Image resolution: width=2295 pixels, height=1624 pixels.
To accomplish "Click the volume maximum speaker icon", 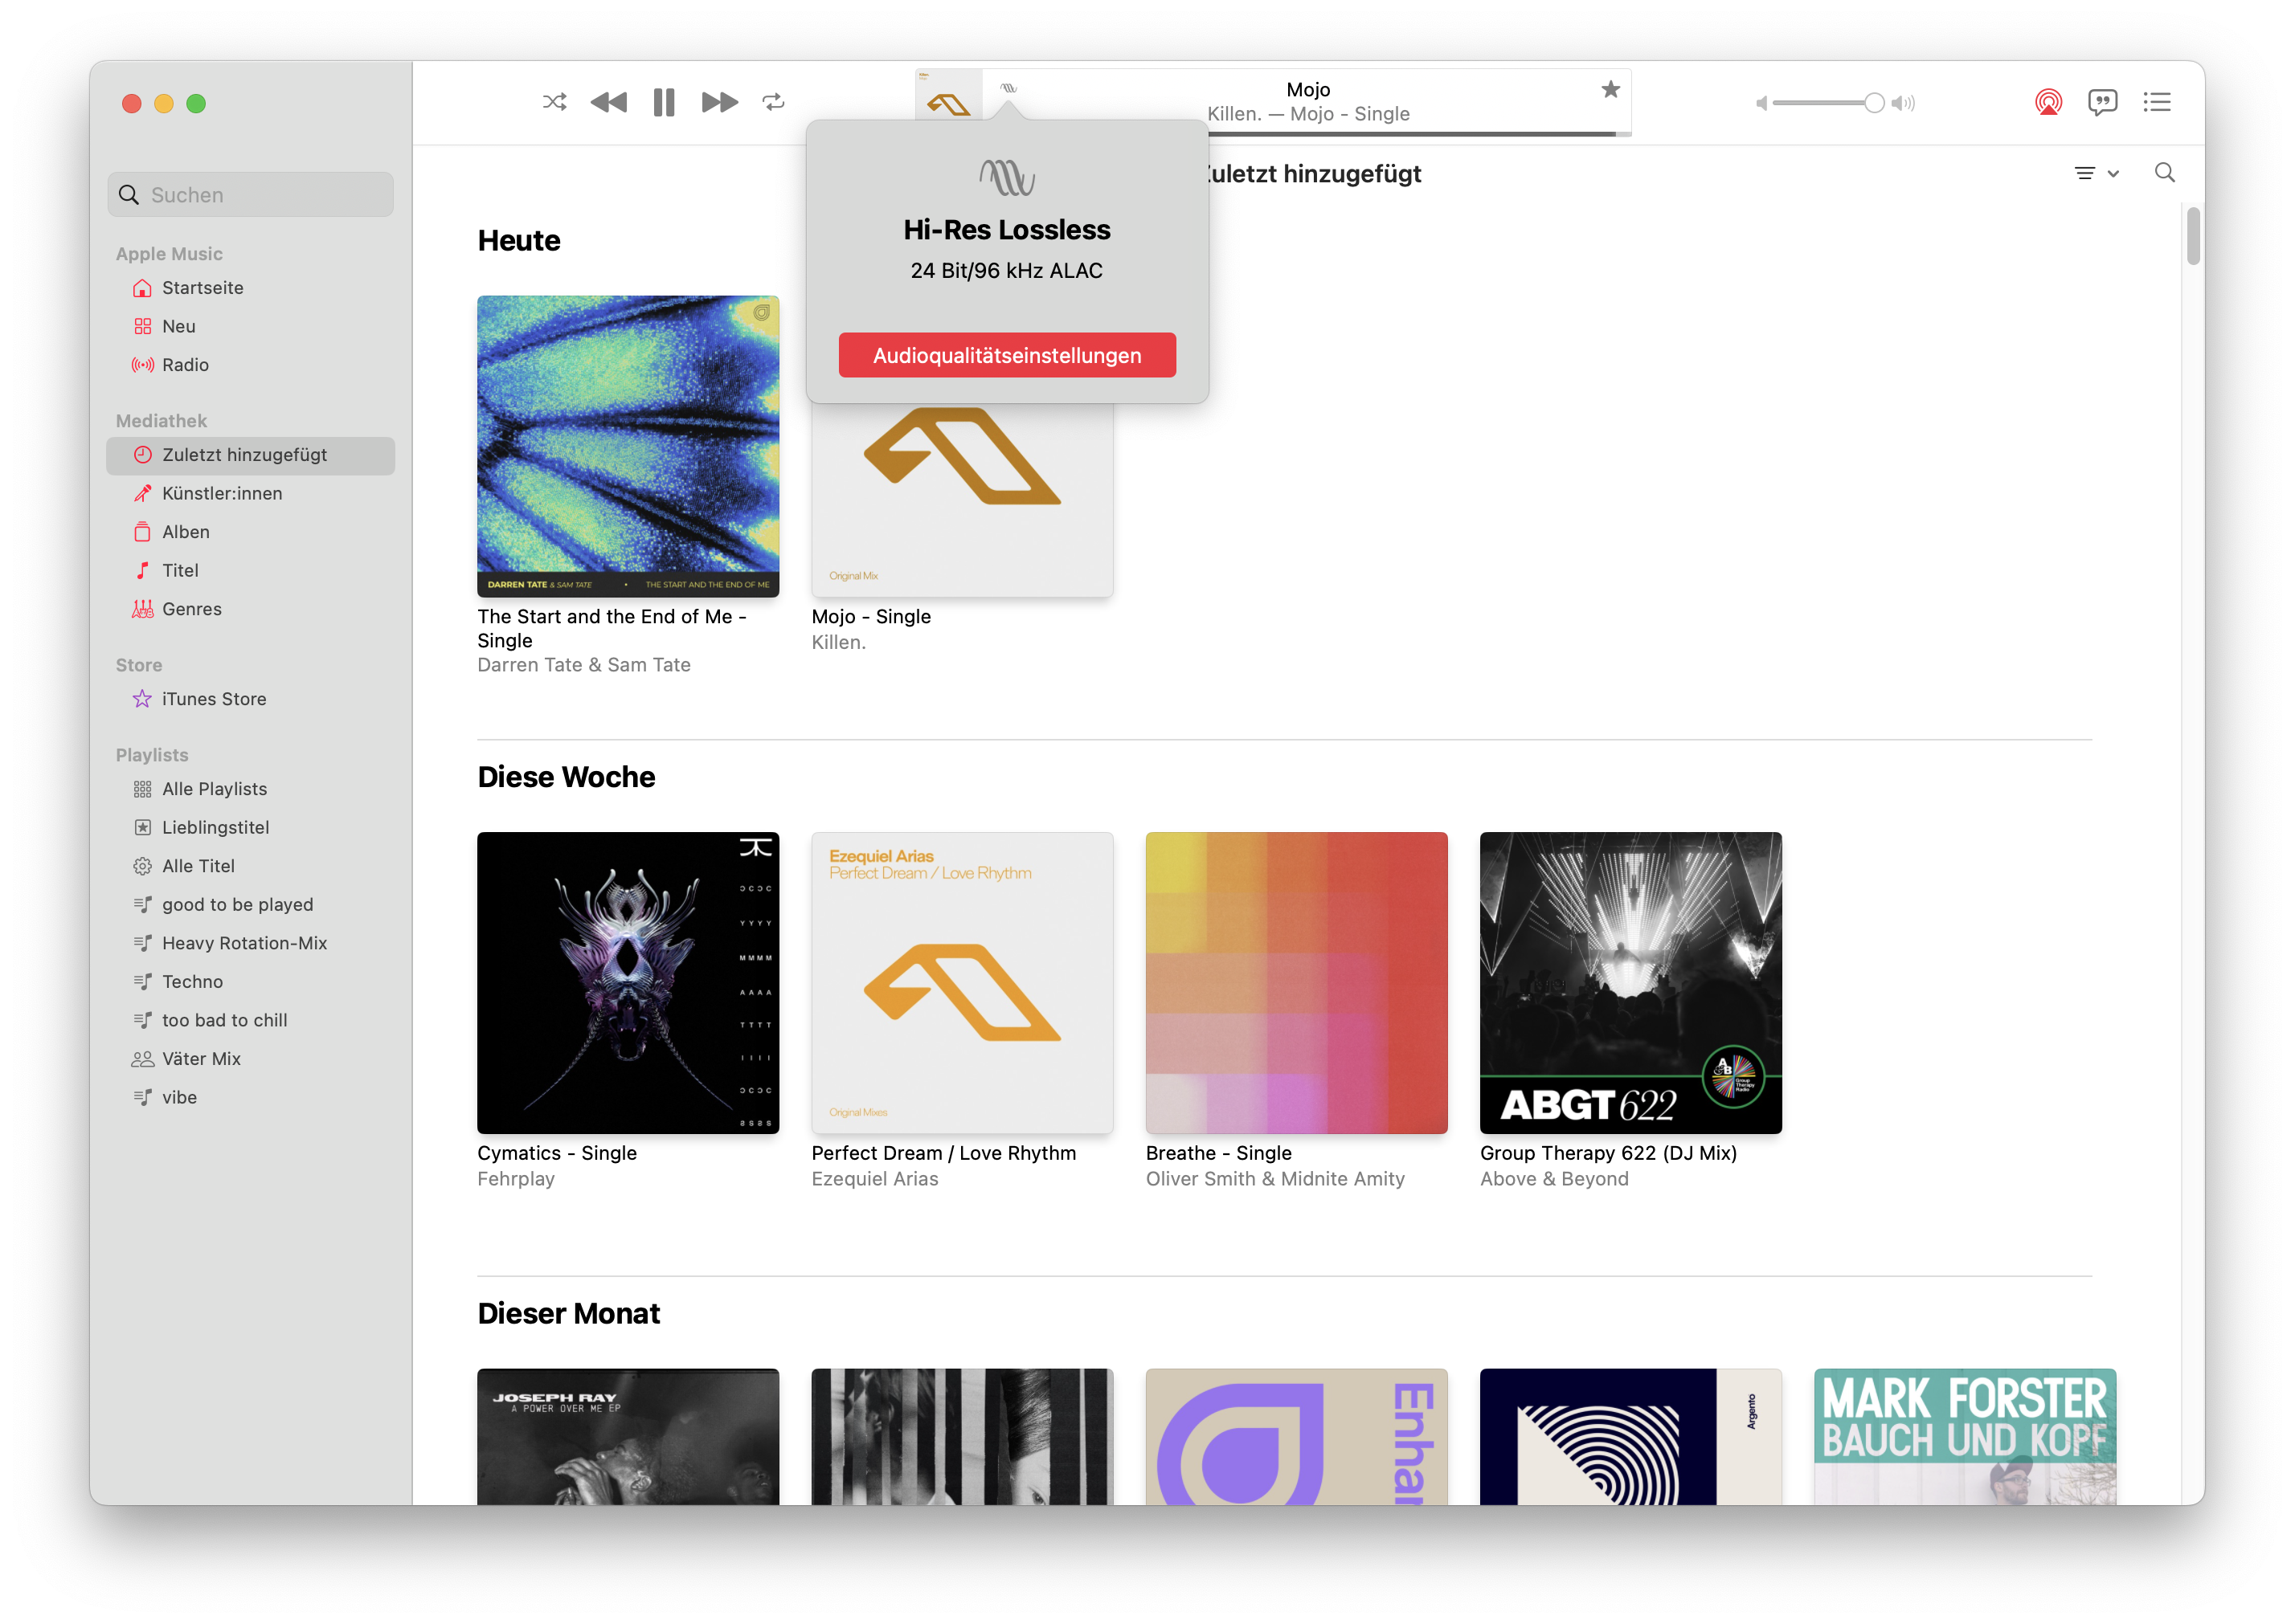I will pyautogui.click(x=1904, y=103).
